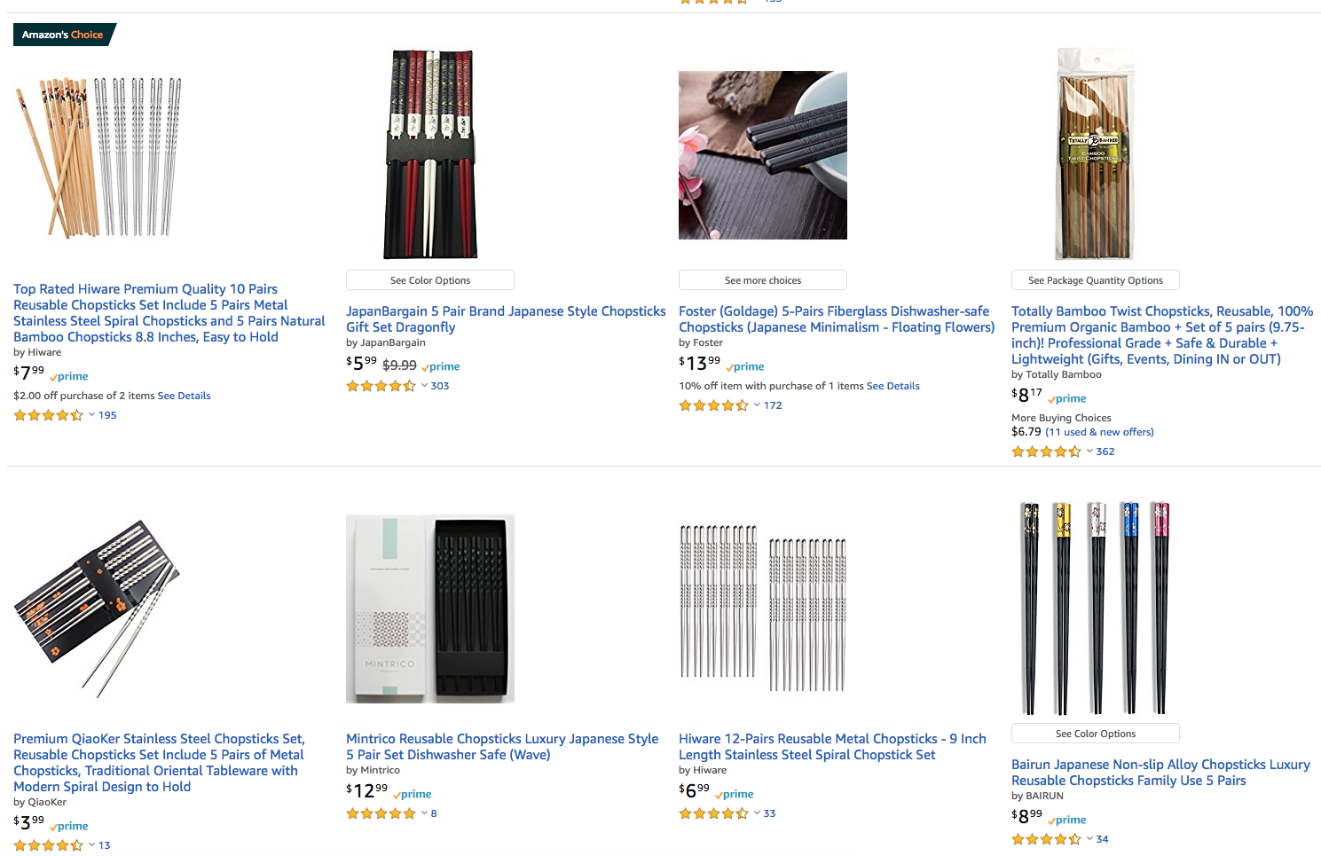Click See Details for $2.00 off offer
1321x856 pixels.
point(184,396)
